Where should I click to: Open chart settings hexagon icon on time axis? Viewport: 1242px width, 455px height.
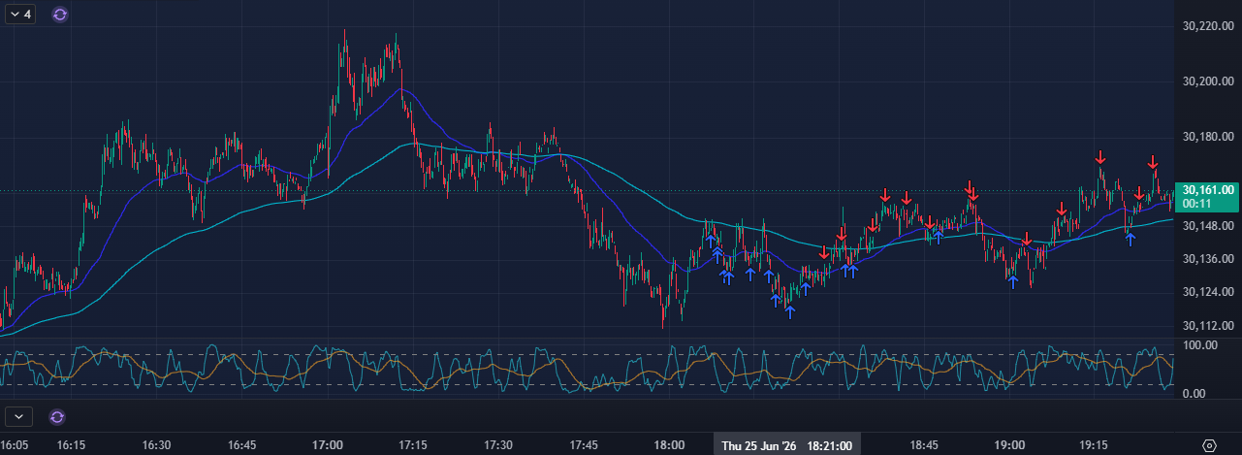[x=1209, y=444]
